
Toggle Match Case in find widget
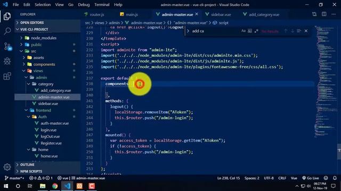(243, 31)
